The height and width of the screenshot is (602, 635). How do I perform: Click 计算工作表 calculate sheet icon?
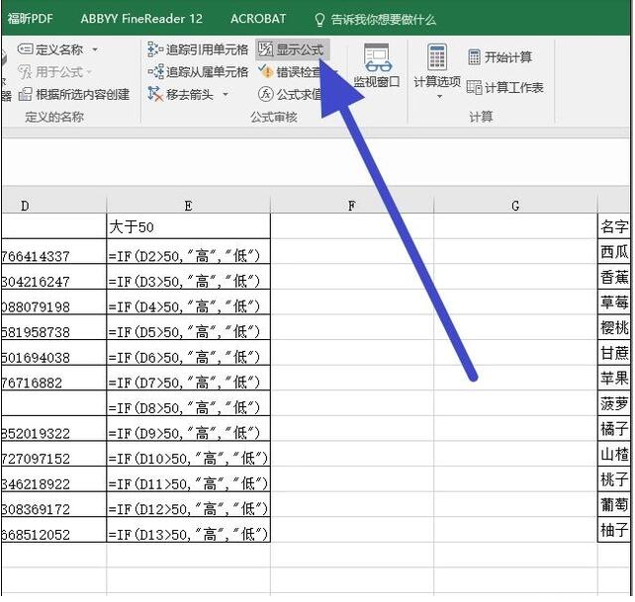475,87
